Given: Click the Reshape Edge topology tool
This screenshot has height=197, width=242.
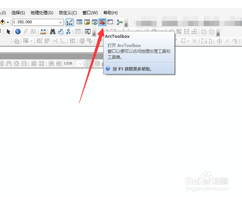Looking at the screenshot, I should point(47,41).
